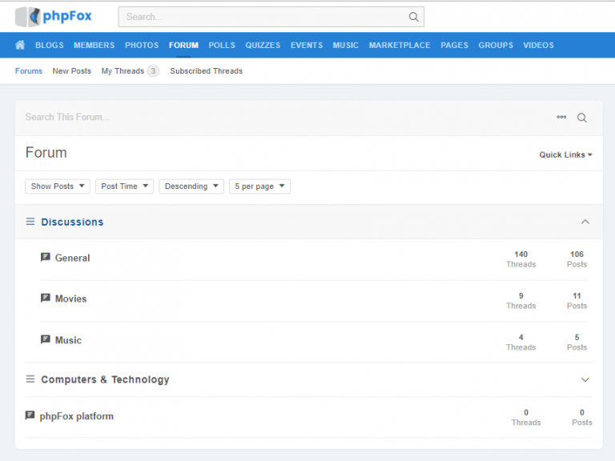The height and width of the screenshot is (461, 615).
Task: Click the home icon in navigation bar
Action: [20, 46]
